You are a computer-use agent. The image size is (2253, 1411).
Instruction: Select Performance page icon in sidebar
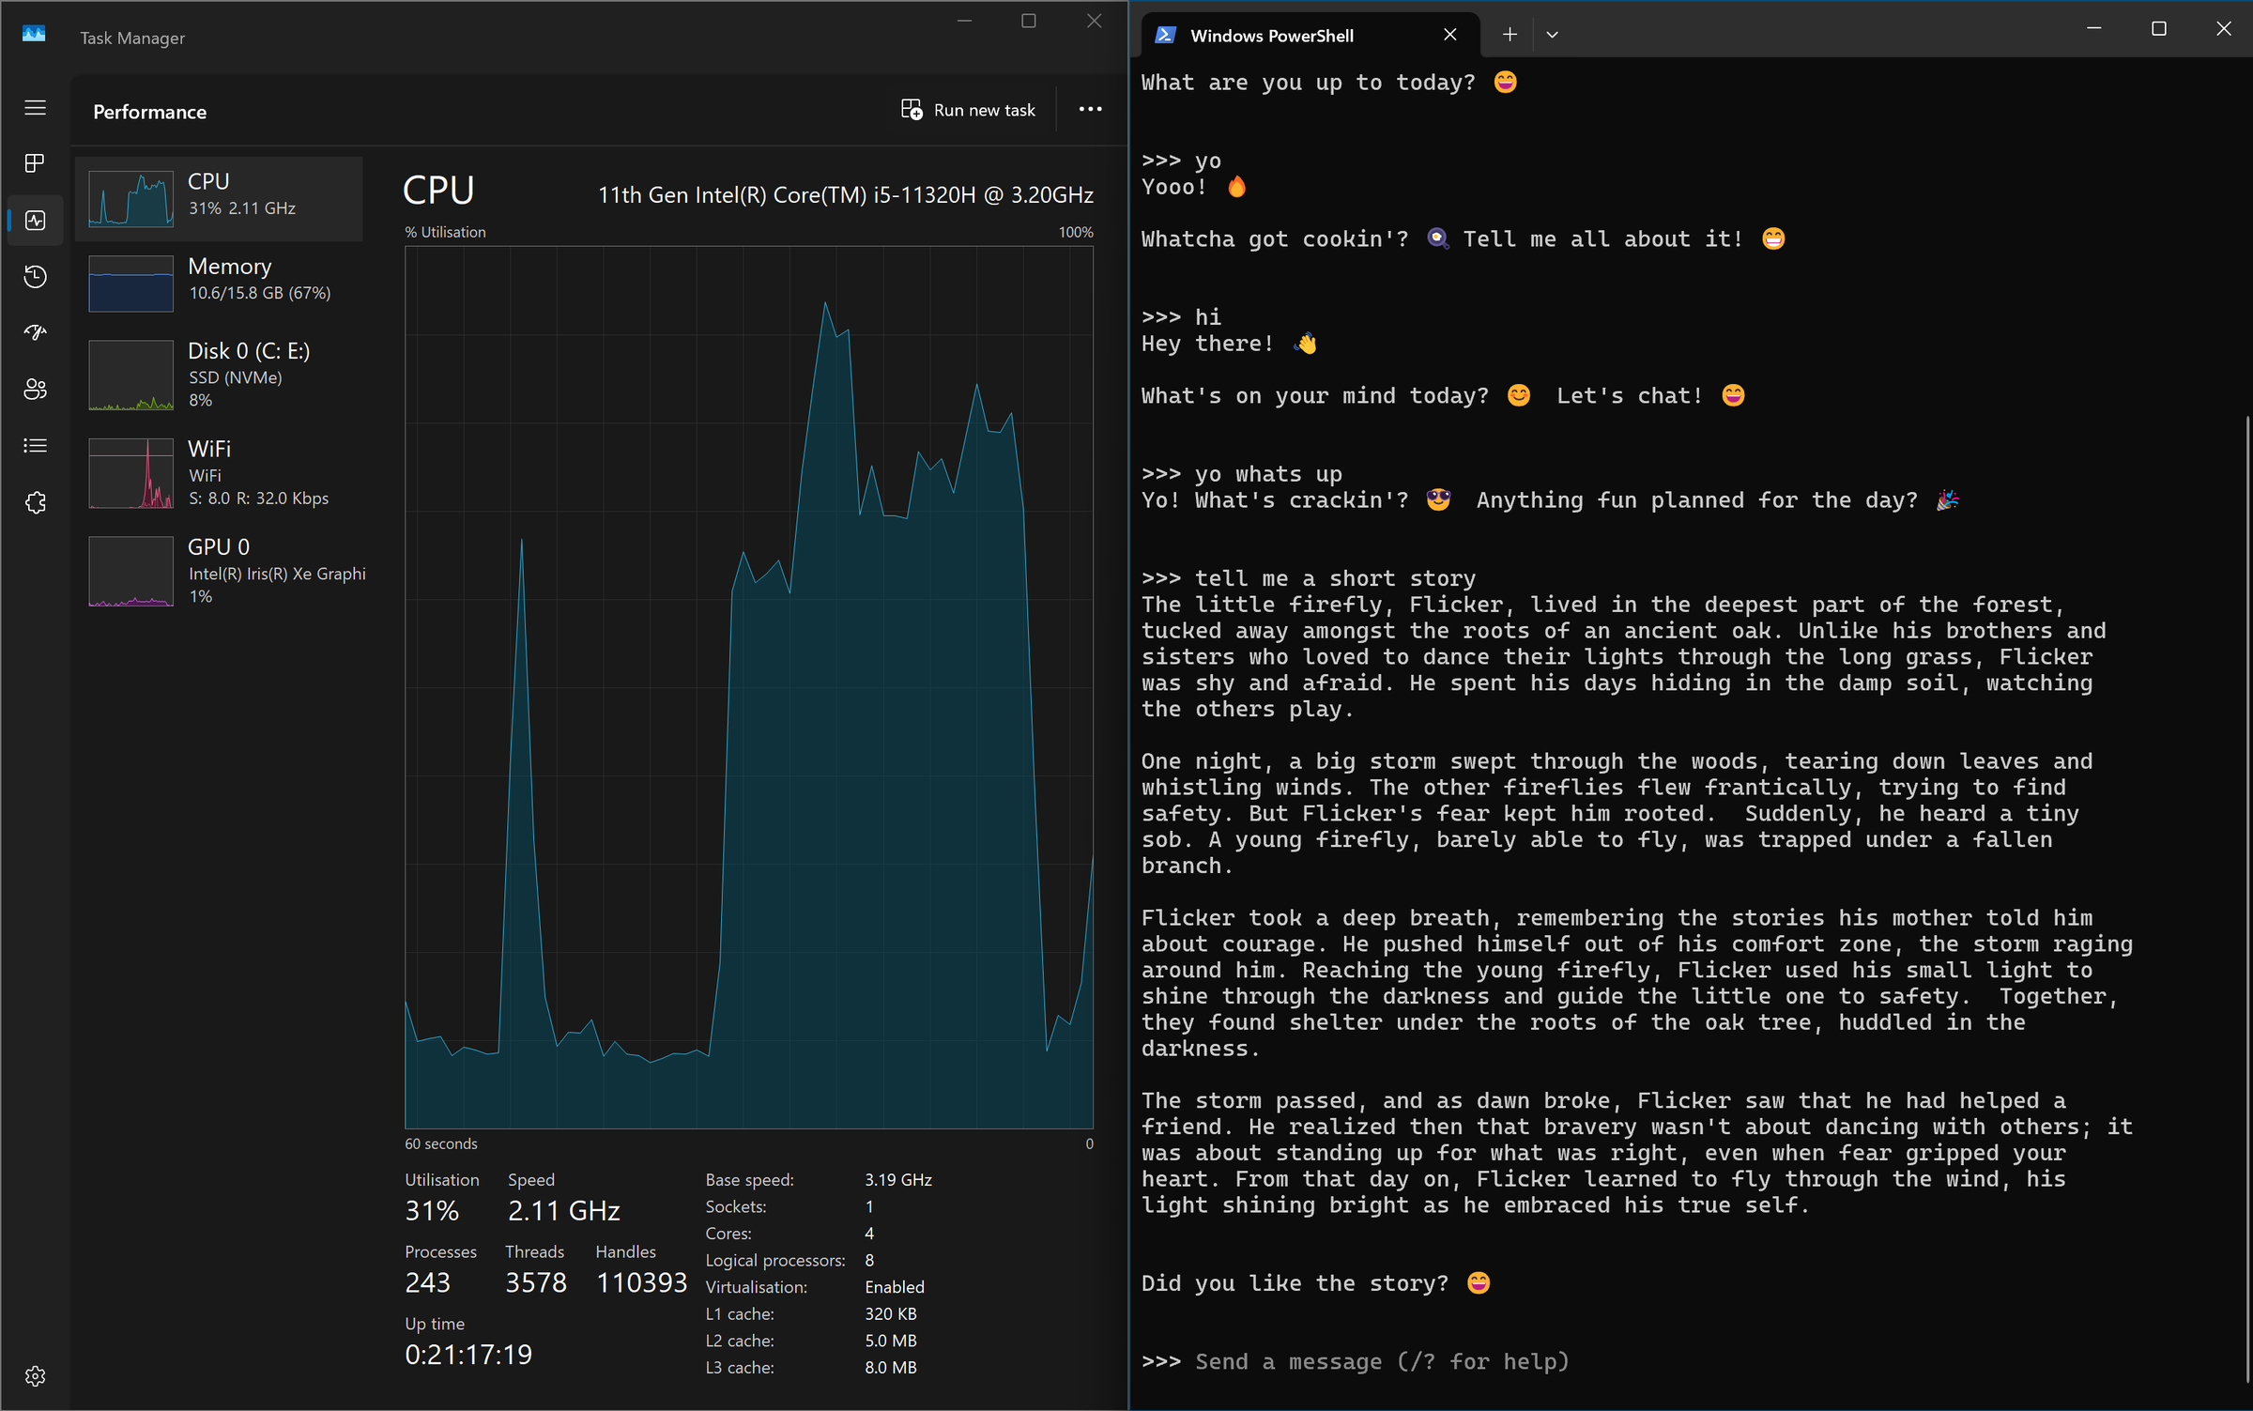click(36, 221)
